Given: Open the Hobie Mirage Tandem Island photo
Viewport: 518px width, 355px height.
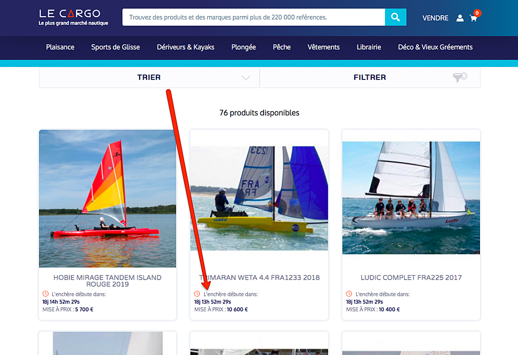Looking at the screenshot, I should pos(107,199).
